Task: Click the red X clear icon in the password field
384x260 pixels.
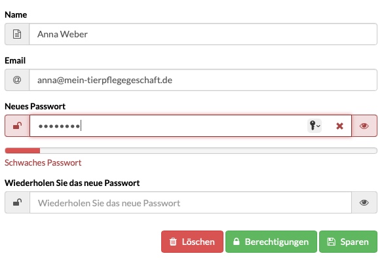Action: click(x=339, y=126)
